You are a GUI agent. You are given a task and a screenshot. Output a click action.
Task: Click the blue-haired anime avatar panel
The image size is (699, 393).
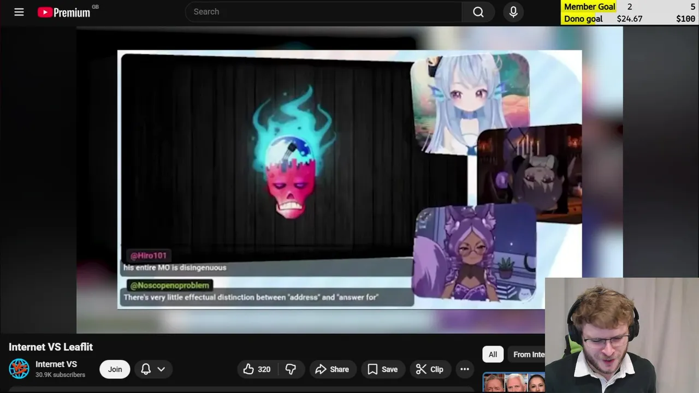point(470,103)
